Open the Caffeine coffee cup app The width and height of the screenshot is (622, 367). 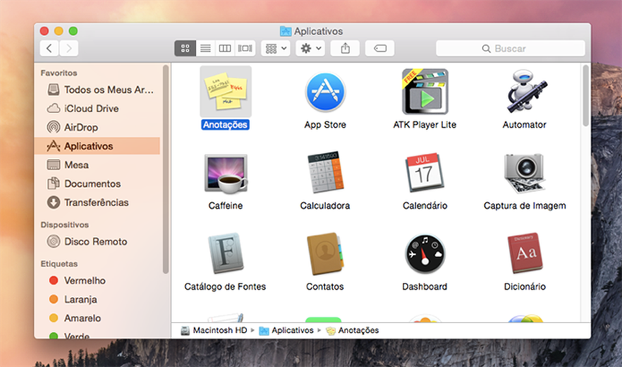coord(226,173)
